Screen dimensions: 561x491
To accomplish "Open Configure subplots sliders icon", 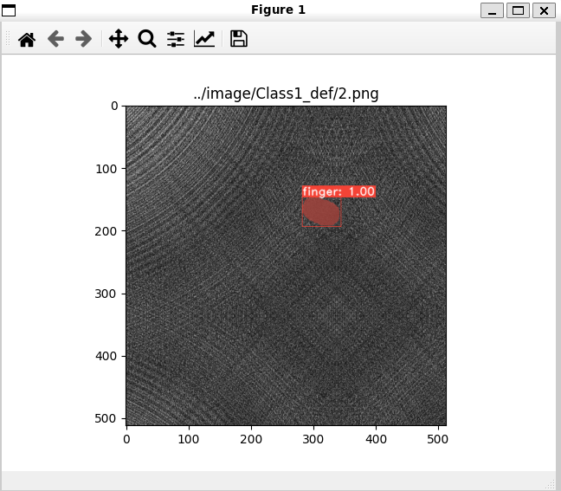I will tap(176, 39).
